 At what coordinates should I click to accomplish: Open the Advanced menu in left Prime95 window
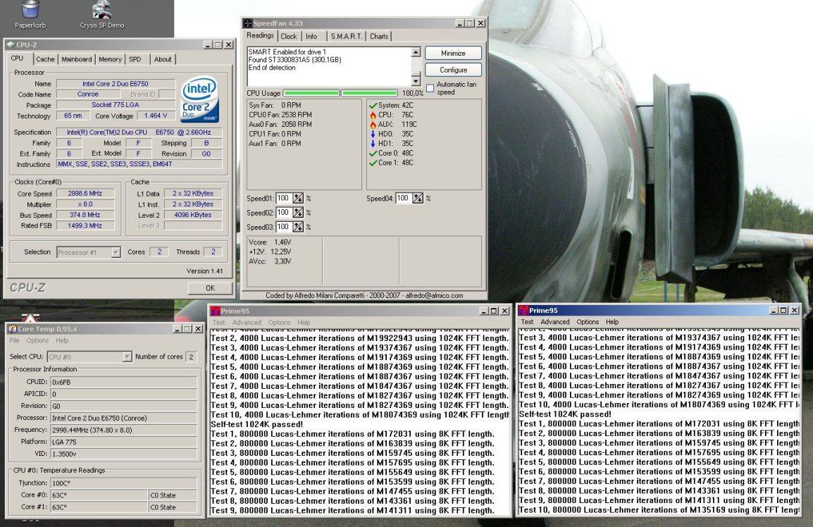point(247,322)
